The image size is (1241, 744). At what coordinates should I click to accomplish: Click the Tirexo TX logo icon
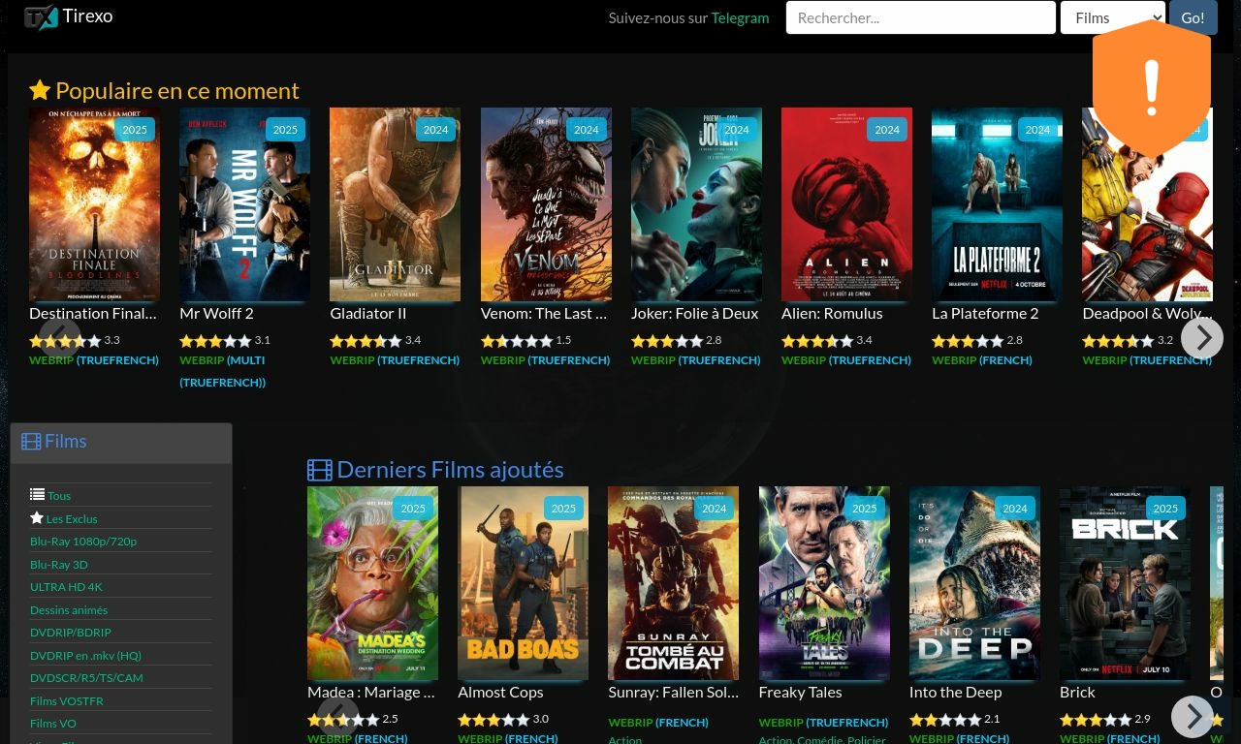coord(41,17)
